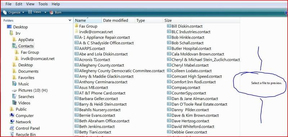Open the Views dropdown arrow
Viewport: 288px width, 137px height.
(45, 13)
